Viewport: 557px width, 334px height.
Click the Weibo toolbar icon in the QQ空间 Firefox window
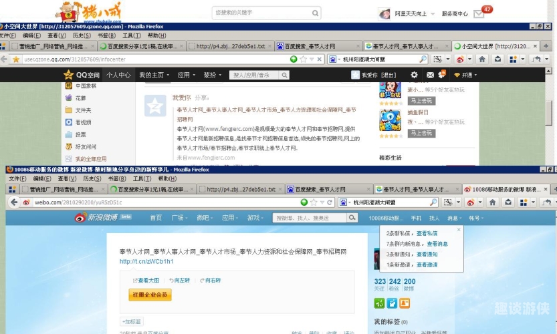click(460, 59)
